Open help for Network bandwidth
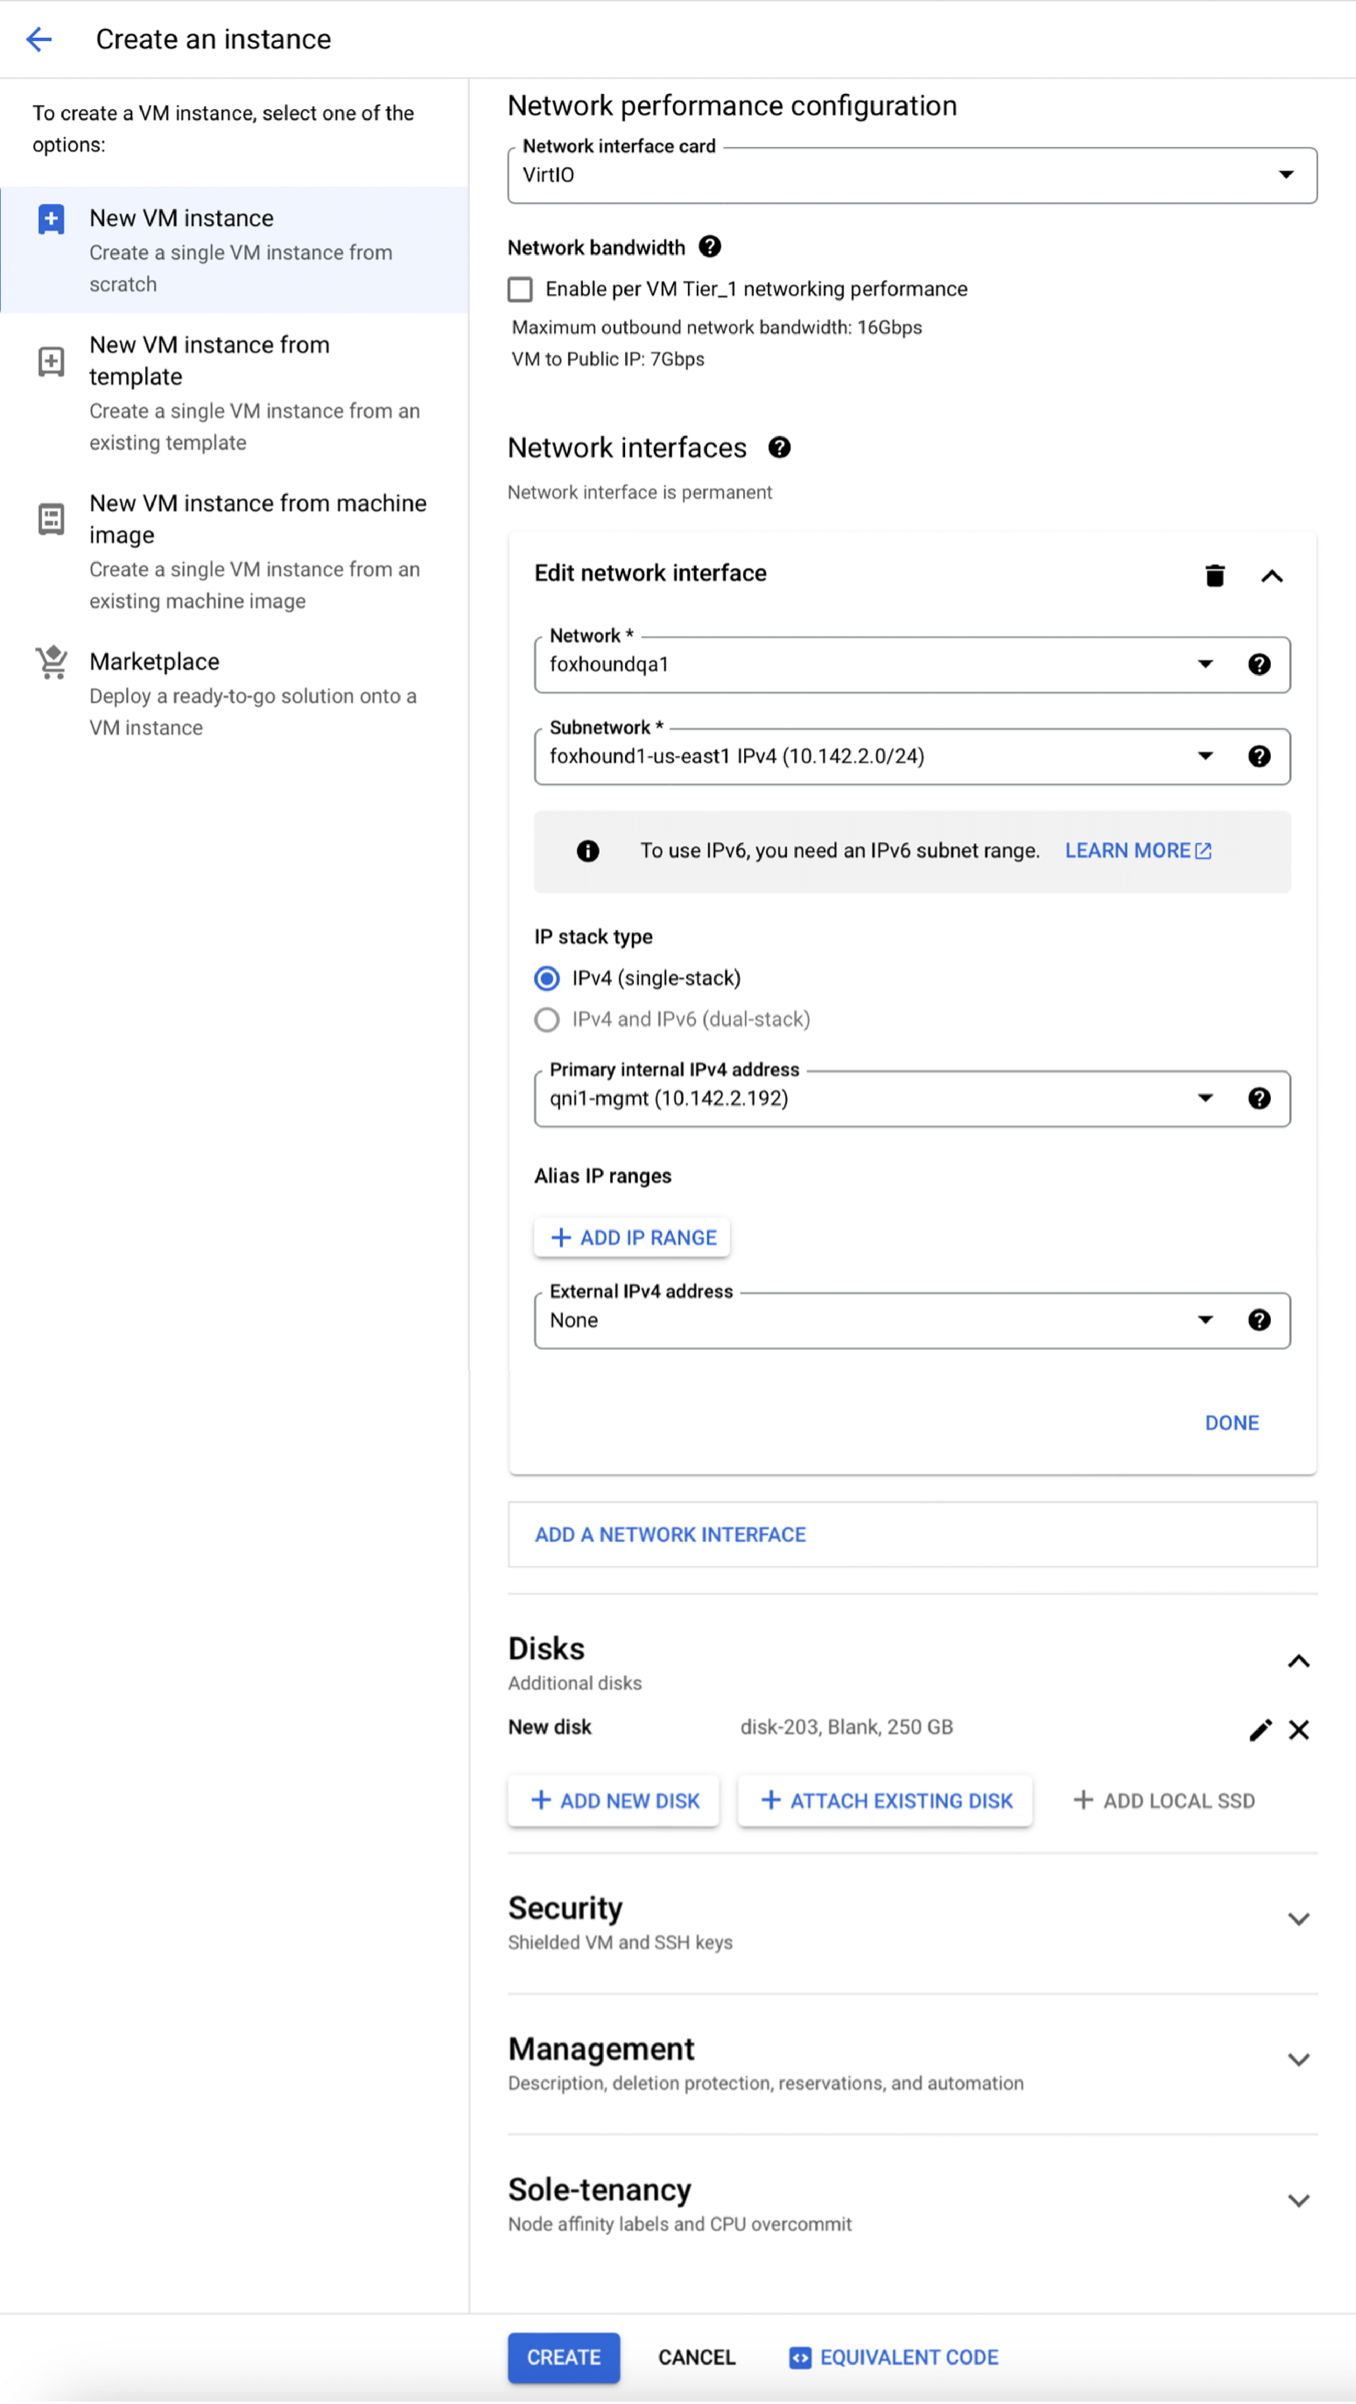This screenshot has height=2404, width=1356. [710, 246]
